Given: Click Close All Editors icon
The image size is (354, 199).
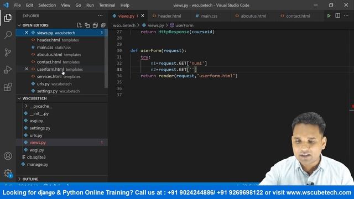Looking at the screenshot, I should (103, 25).
